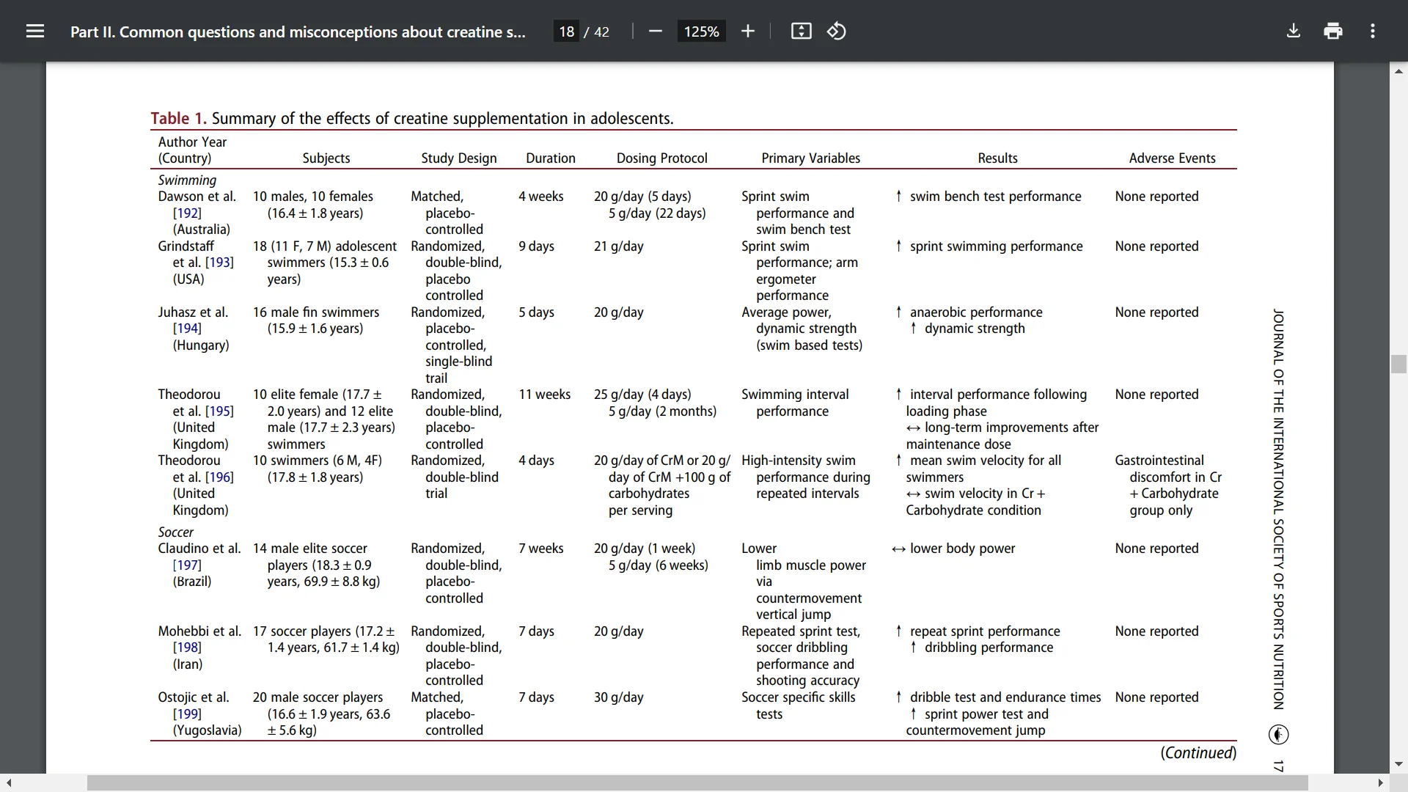Click the 'Primary Variables' column header
This screenshot has height=792, width=1408.
811,158
